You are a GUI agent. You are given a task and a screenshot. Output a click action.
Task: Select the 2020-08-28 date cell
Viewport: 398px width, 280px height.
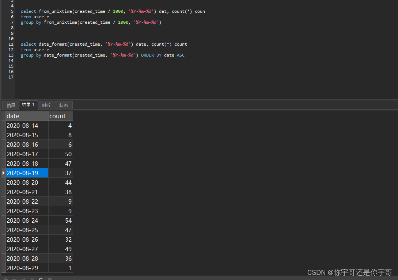27,258
